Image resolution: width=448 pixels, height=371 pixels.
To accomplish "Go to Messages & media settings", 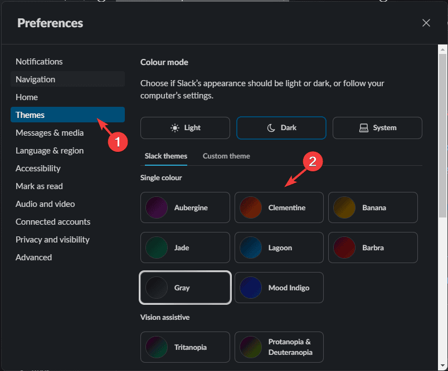I will point(50,133).
